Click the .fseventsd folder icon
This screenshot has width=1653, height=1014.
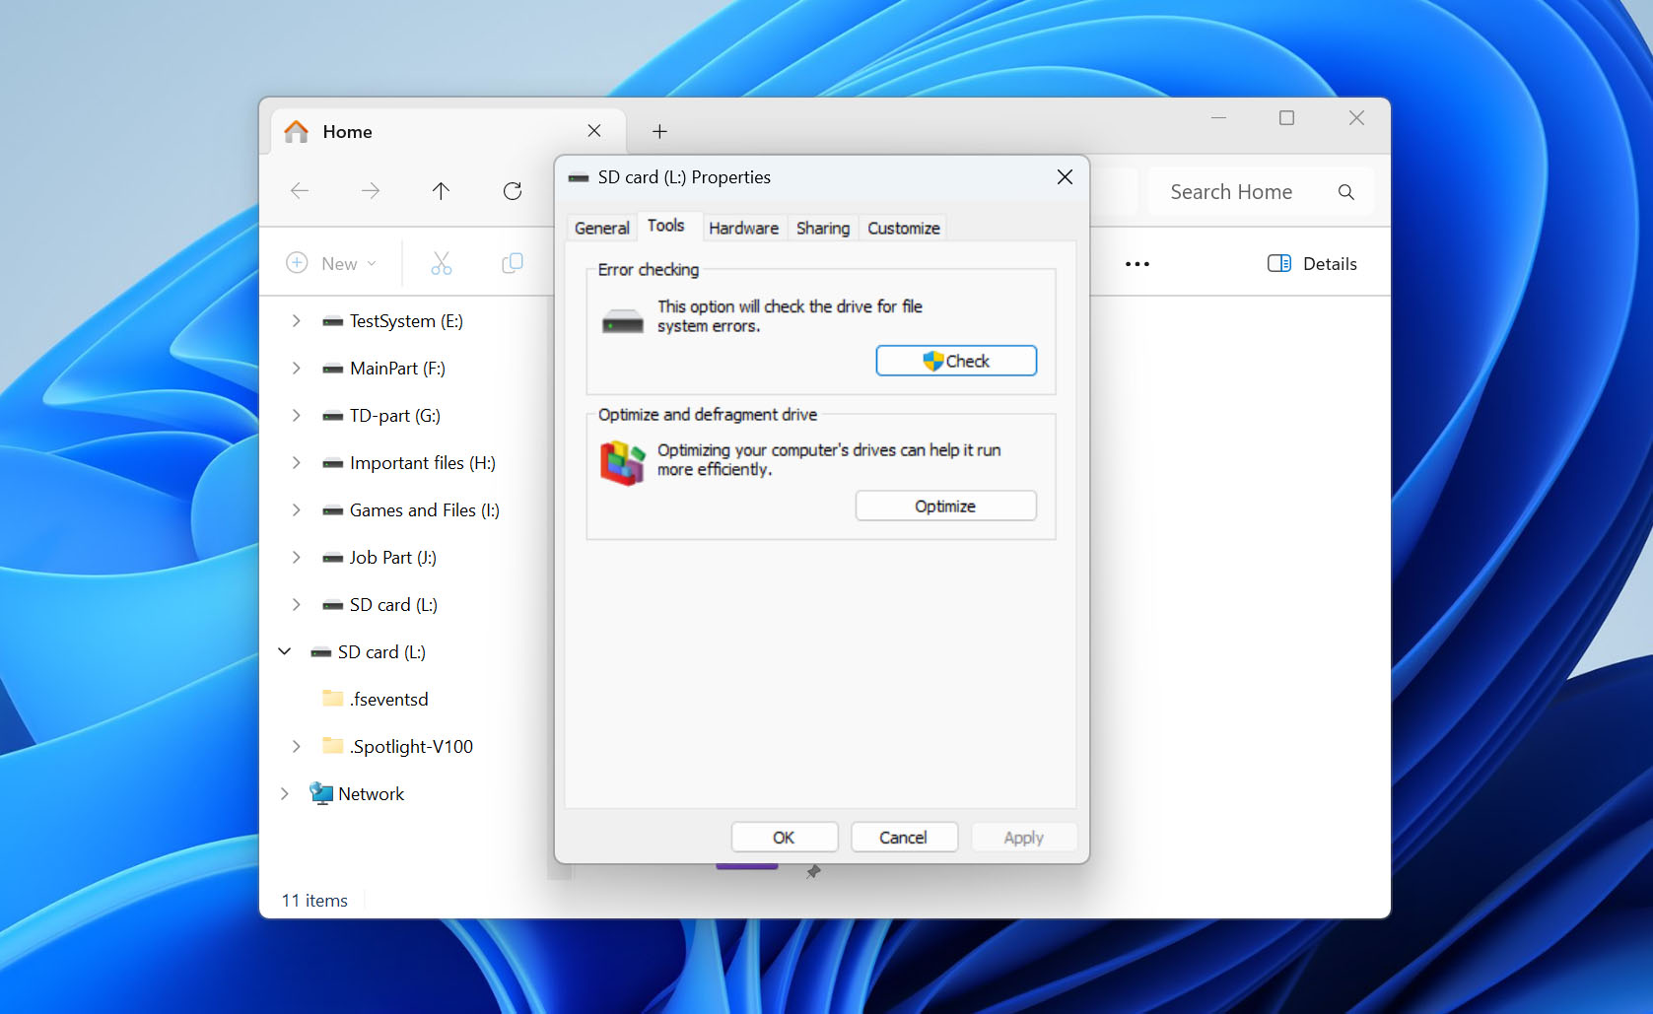333,699
